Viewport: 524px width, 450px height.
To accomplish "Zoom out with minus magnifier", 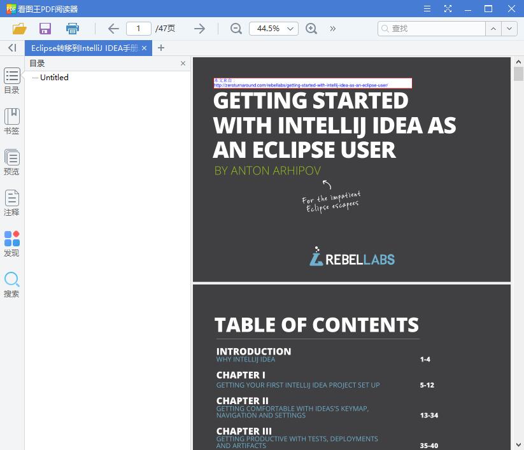I will (x=236, y=29).
